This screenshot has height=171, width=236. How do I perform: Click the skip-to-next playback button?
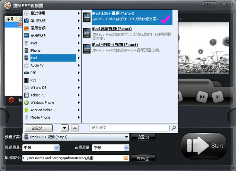point(218,97)
